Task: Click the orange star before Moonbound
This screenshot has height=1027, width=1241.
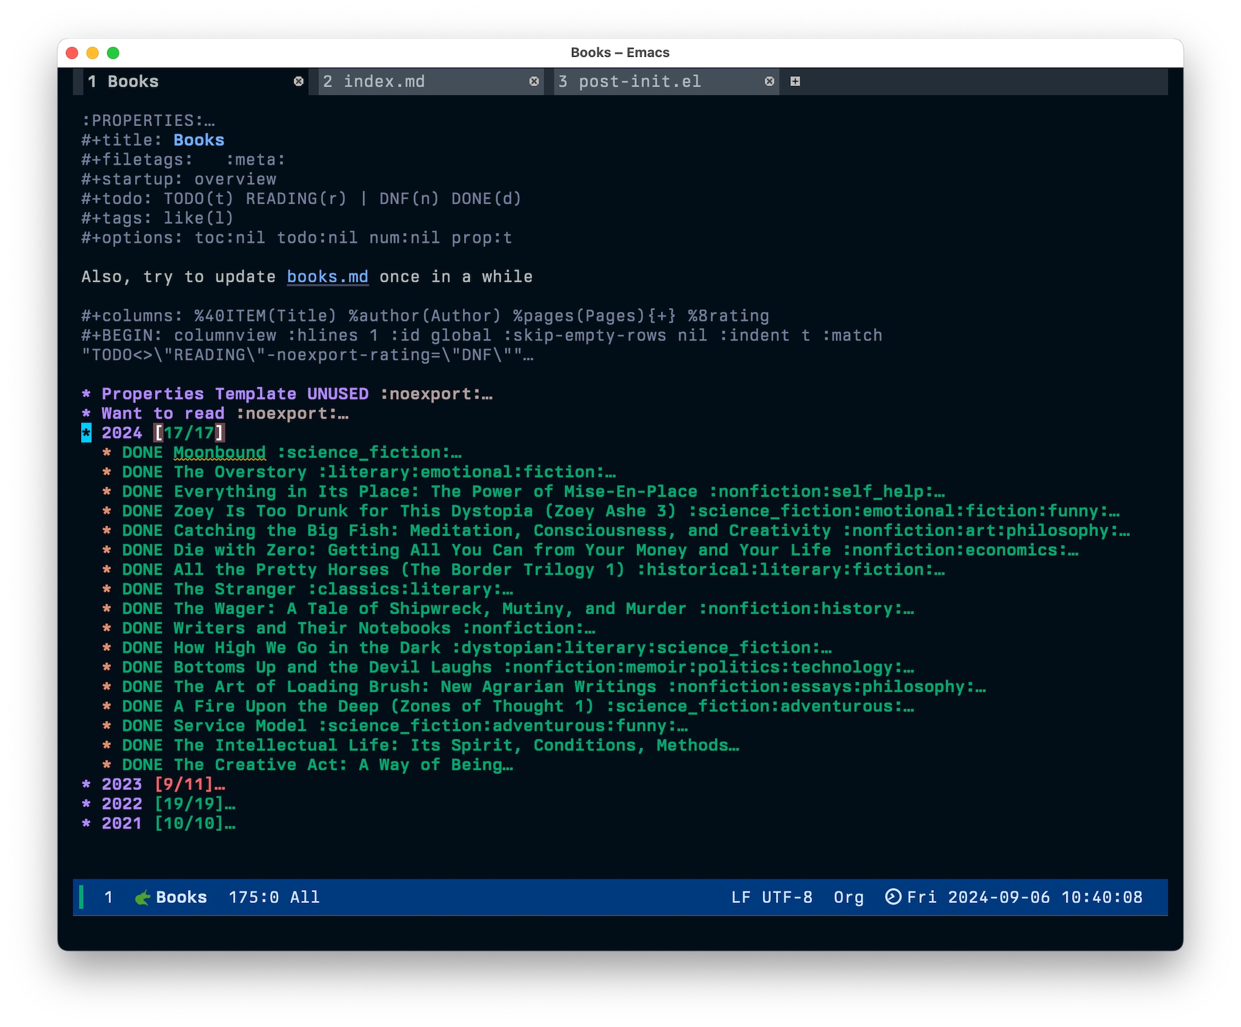Action: pyautogui.click(x=107, y=452)
